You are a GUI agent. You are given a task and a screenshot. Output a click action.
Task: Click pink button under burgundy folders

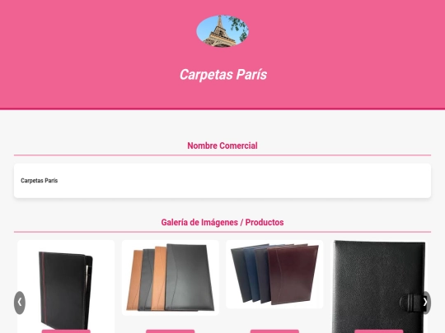[x=274, y=331]
